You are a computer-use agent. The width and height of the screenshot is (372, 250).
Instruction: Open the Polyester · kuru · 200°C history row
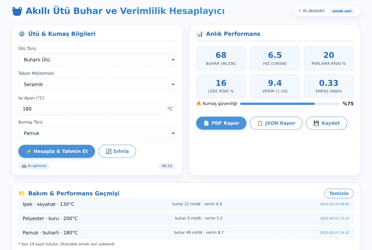pos(186,218)
